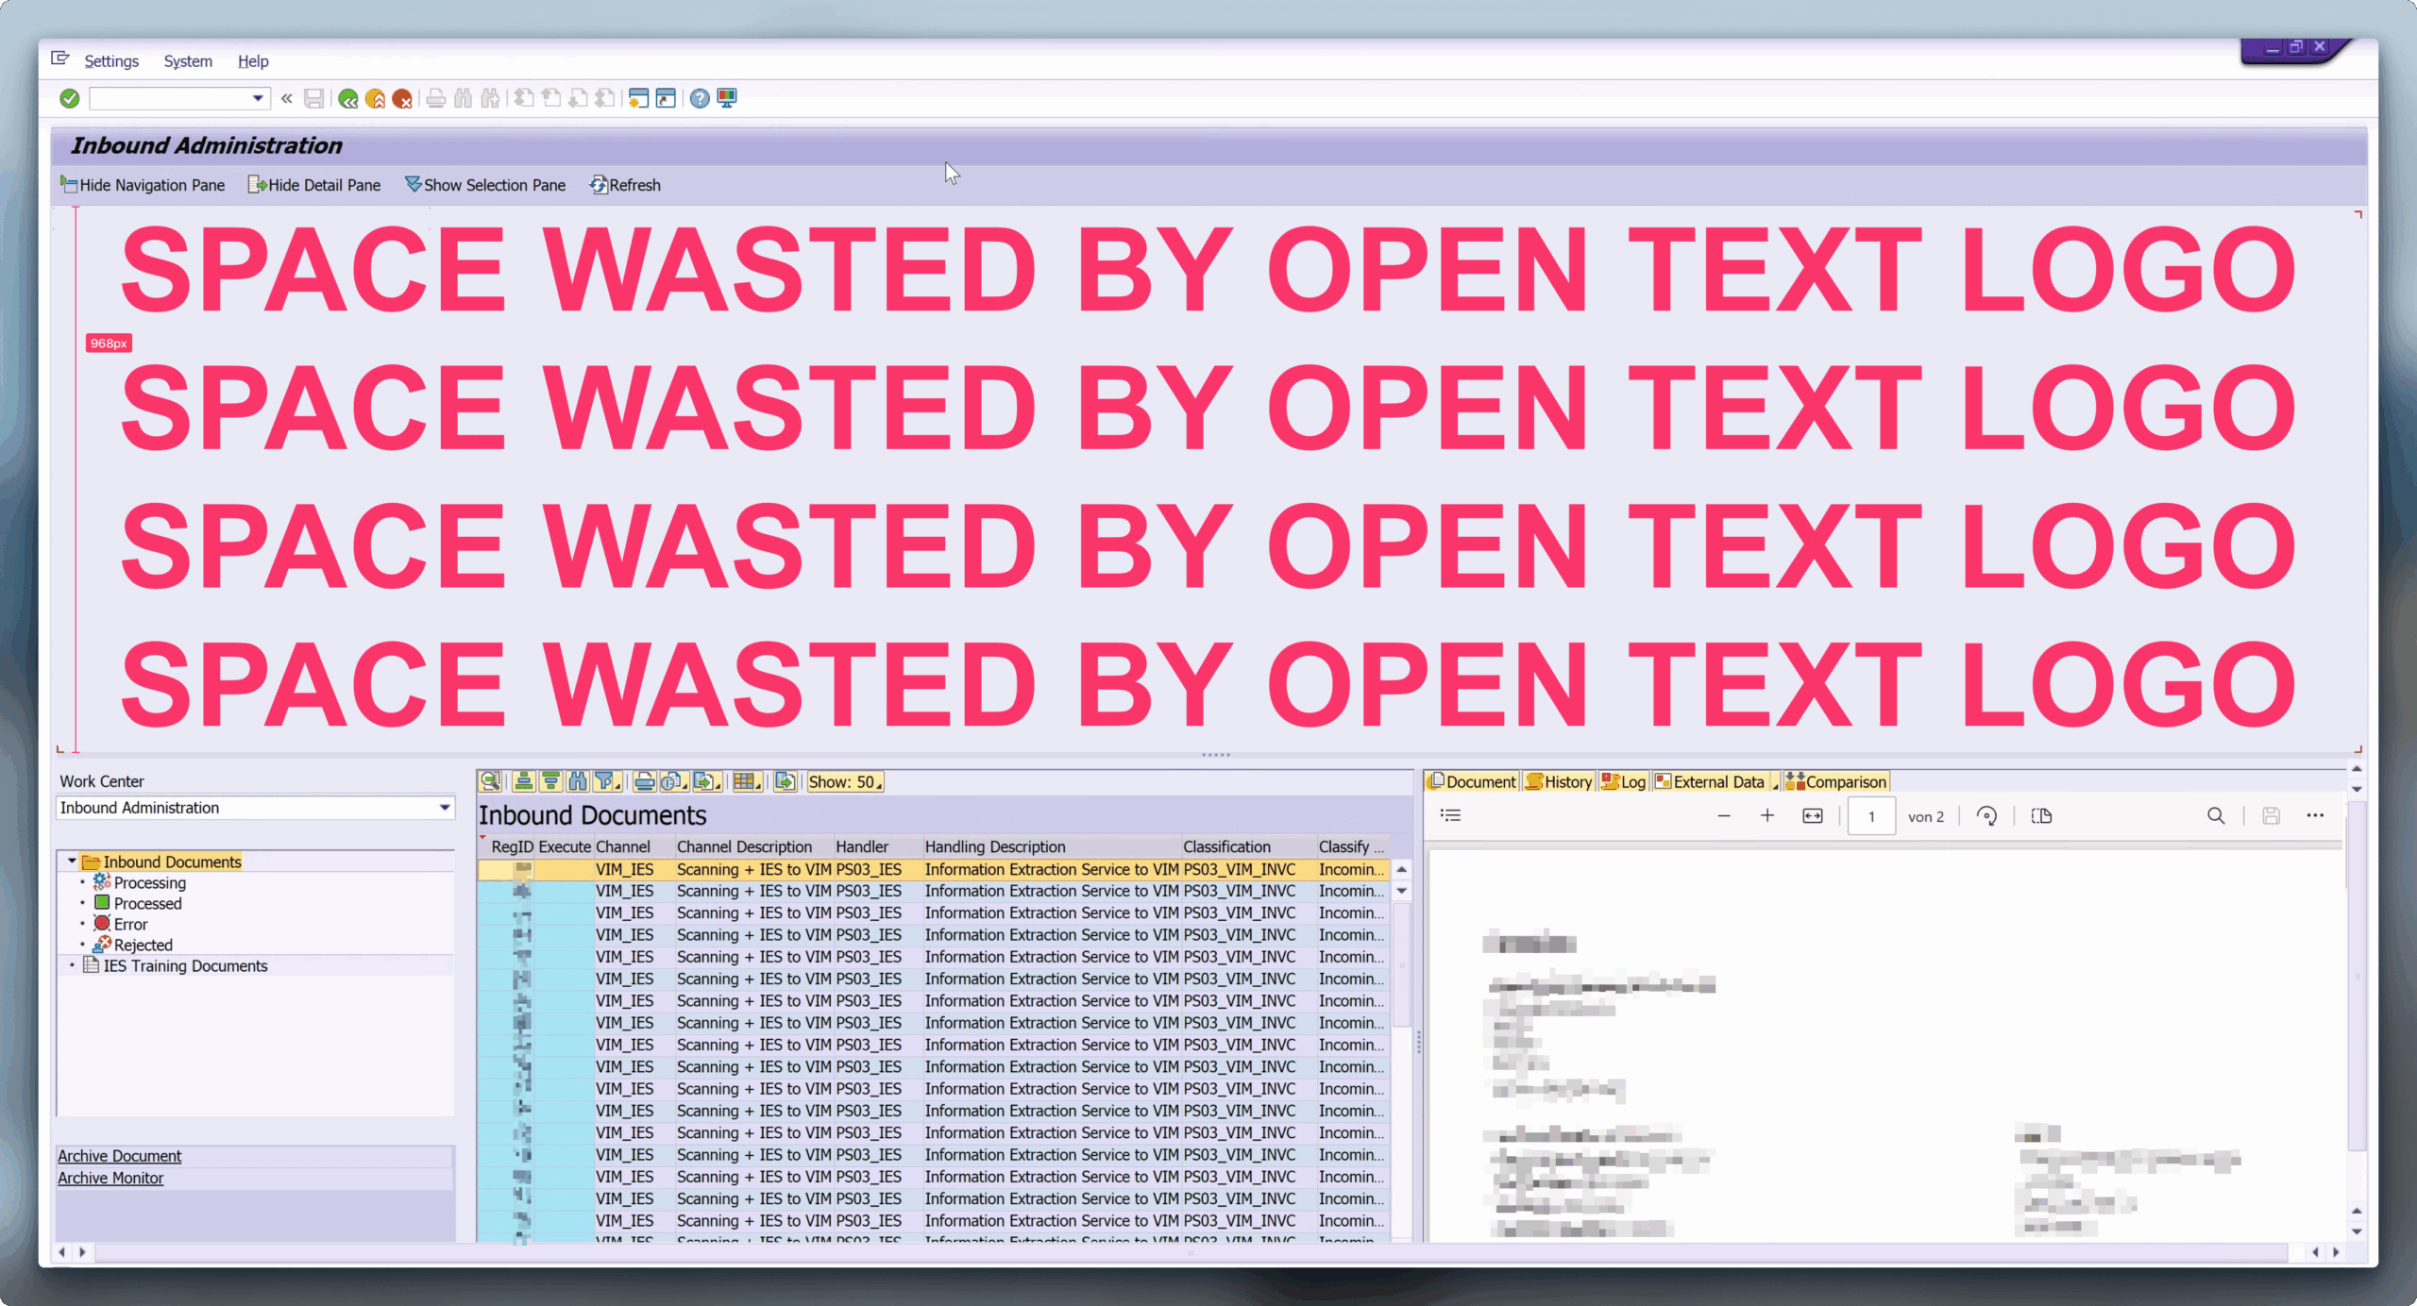Click the last document-arrow icon before Show: 50
Screen dimensions: 2417x1306
[785, 781]
